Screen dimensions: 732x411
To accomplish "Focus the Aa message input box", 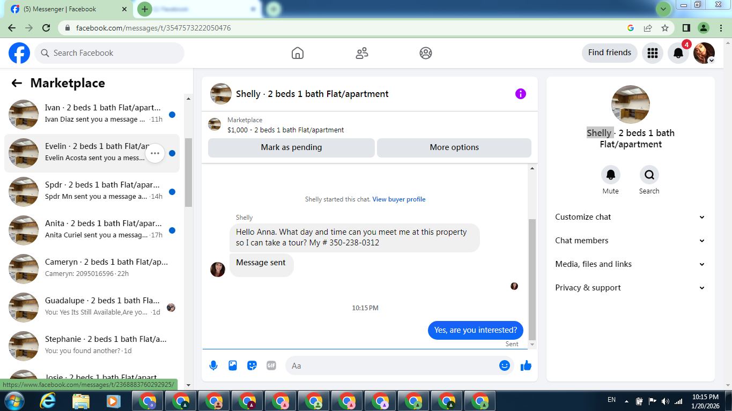I will [x=400, y=365].
